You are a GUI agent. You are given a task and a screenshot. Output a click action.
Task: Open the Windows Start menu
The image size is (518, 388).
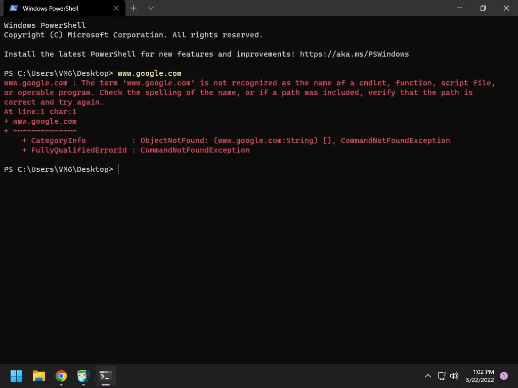click(16, 376)
